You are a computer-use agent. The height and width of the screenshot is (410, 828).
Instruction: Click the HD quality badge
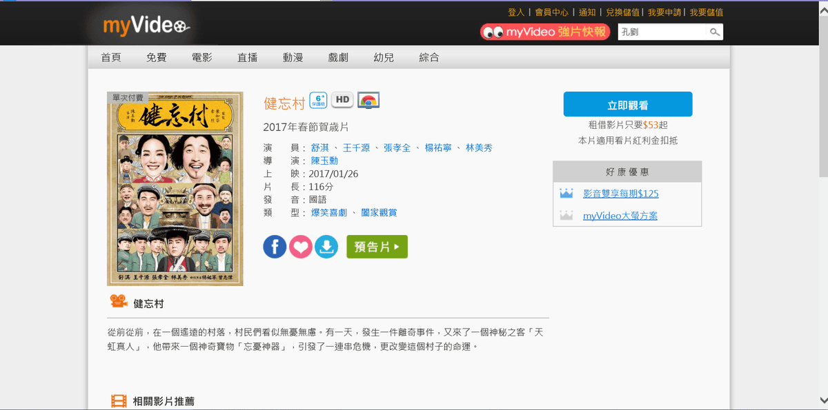pyautogui.click(x=342, y=100)
